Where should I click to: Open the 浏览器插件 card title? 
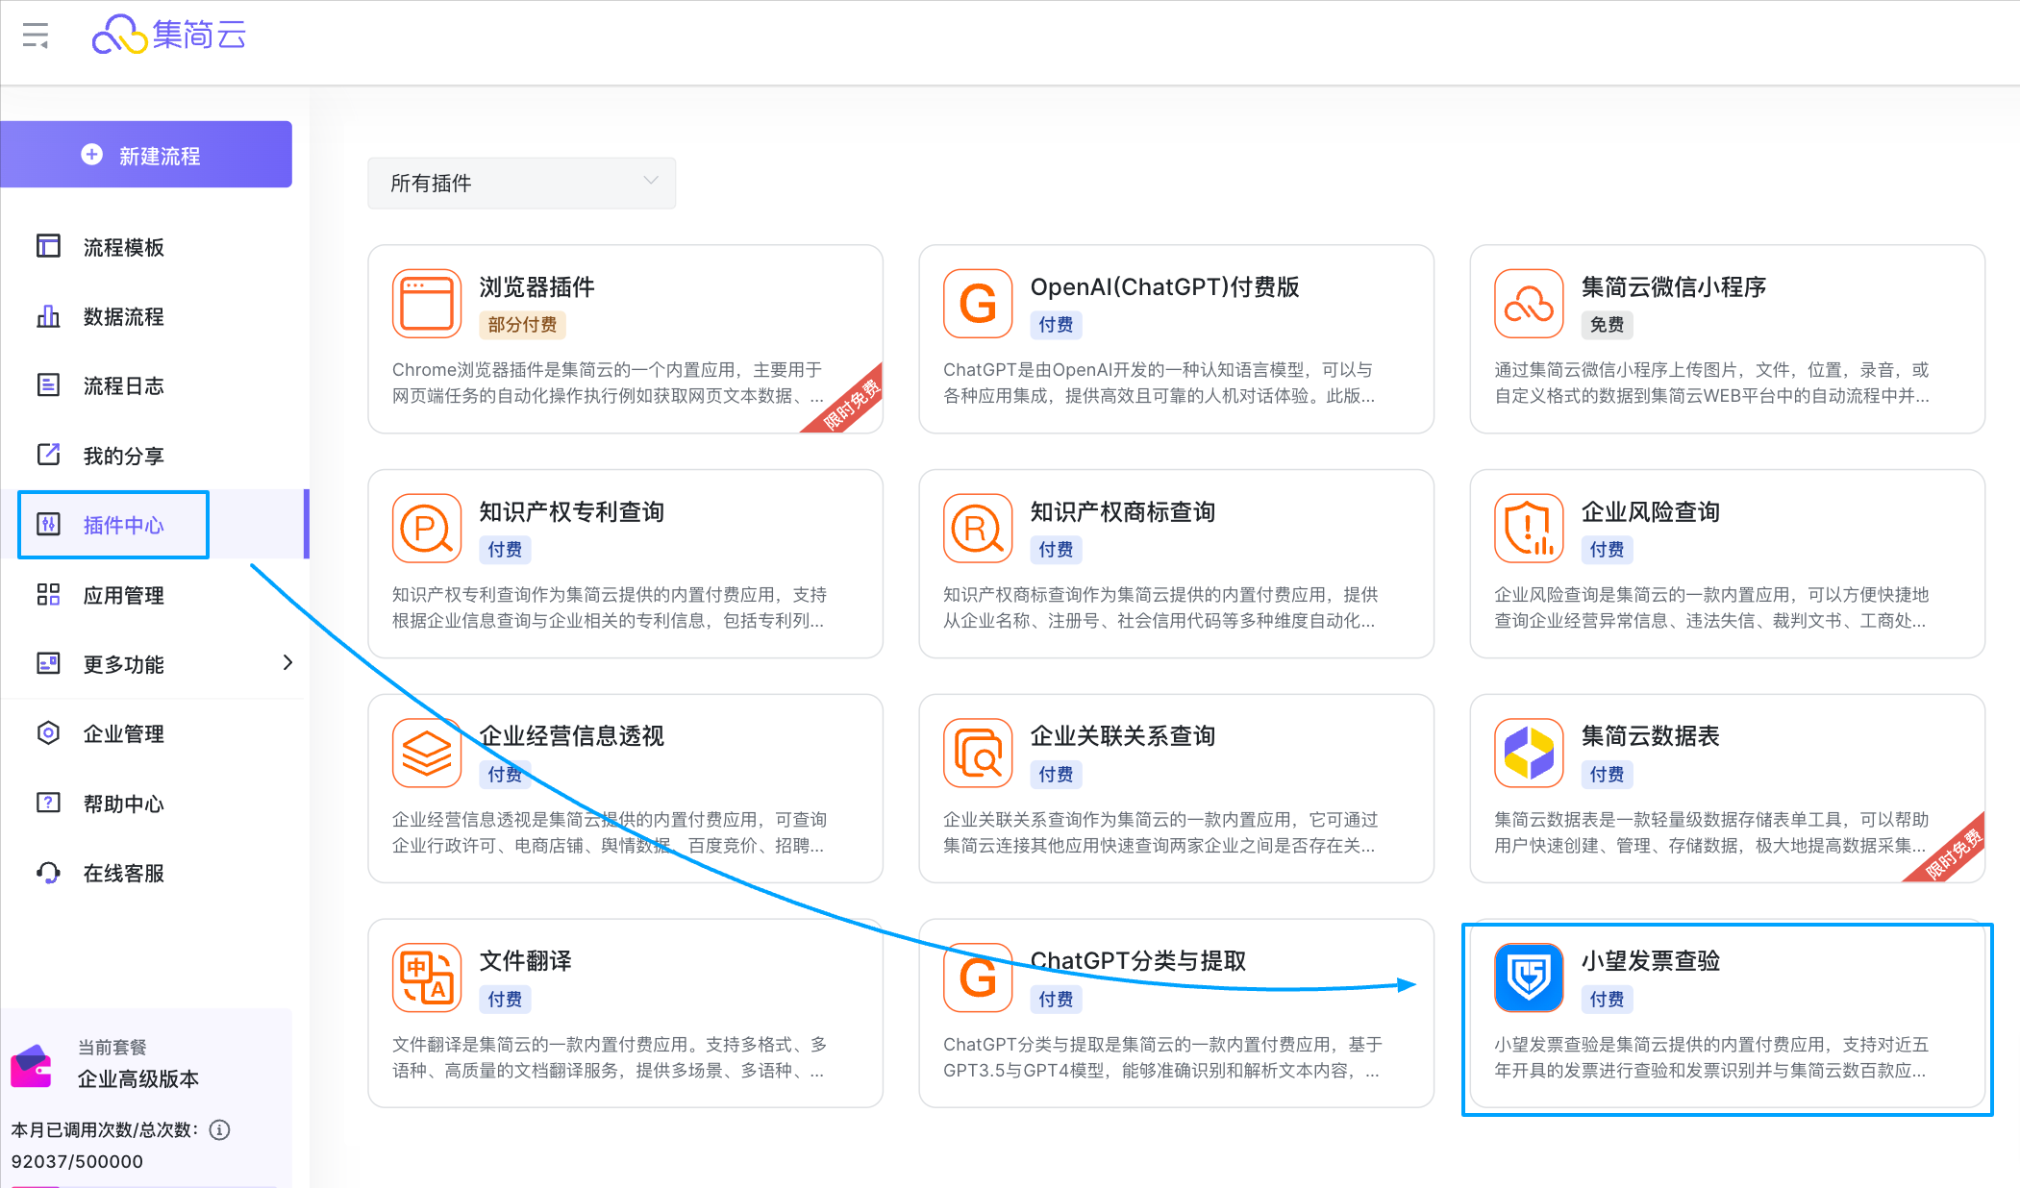coord(536,286)
